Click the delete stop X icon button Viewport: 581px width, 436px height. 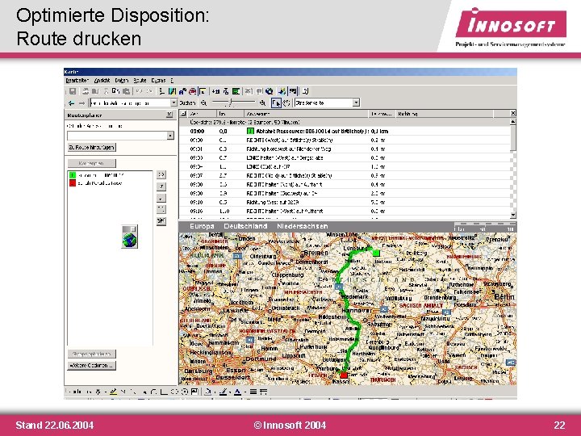click(161, 221)
